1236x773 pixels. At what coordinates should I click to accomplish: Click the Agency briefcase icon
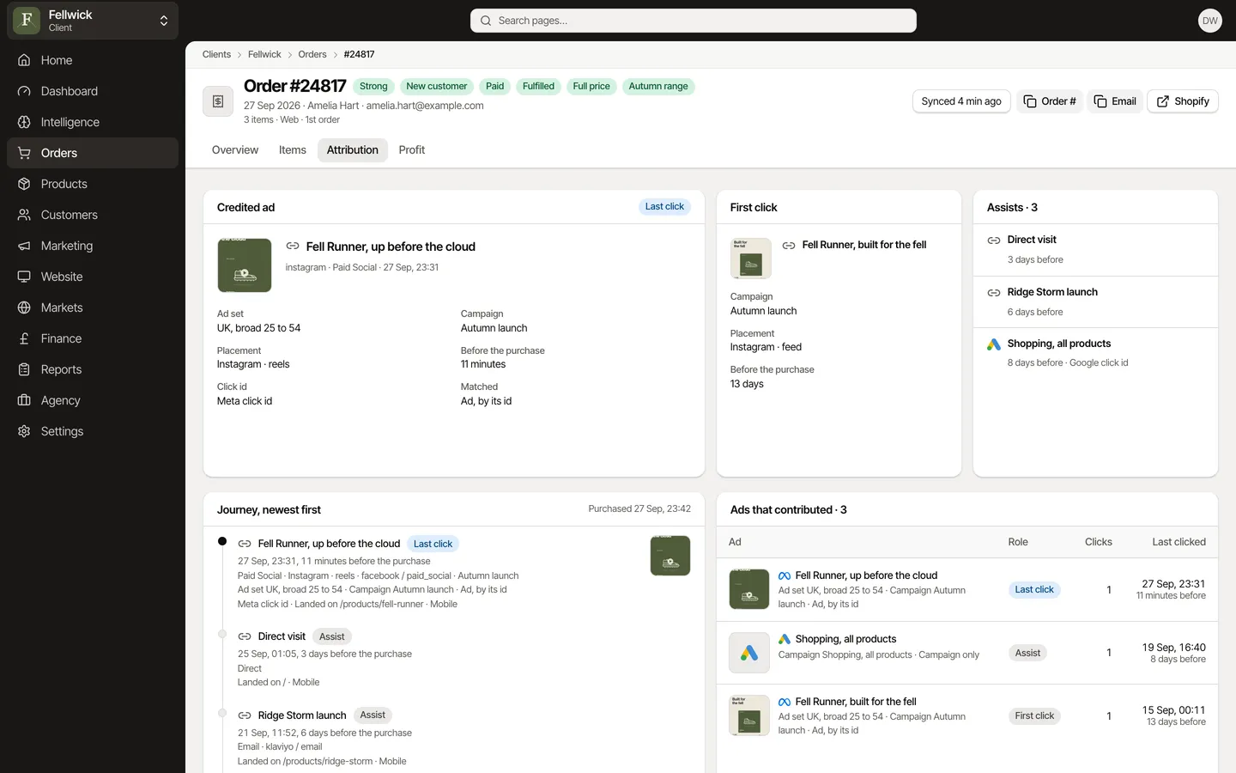coord(24,400)
